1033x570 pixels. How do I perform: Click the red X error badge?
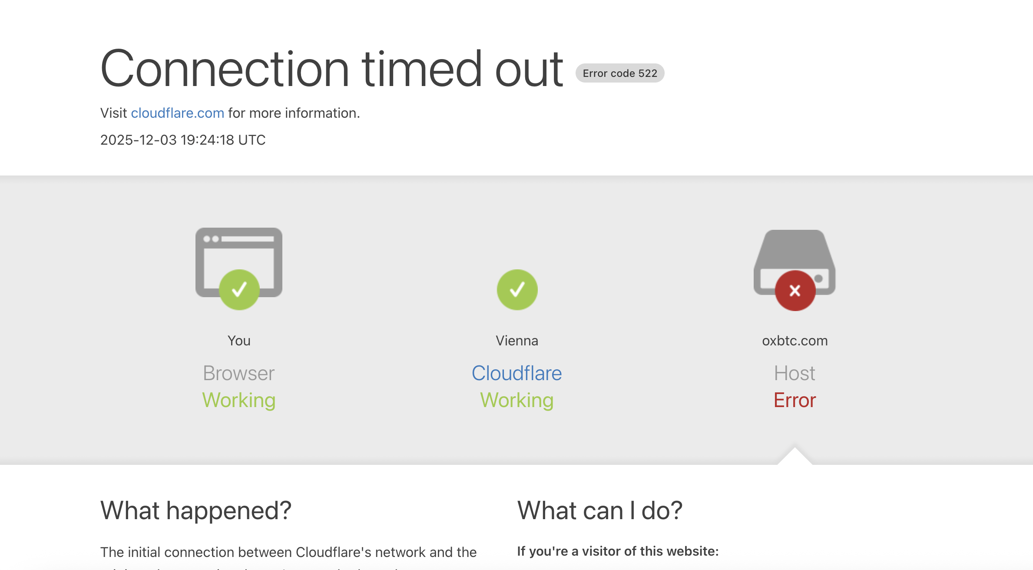click(795, 291)
